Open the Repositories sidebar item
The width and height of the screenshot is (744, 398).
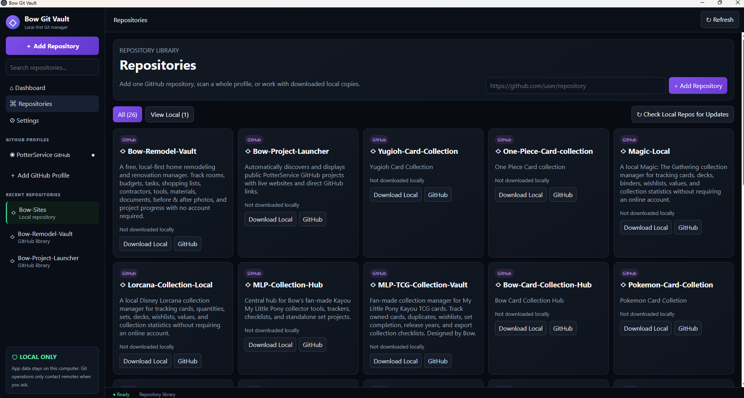tap(52, 104)
